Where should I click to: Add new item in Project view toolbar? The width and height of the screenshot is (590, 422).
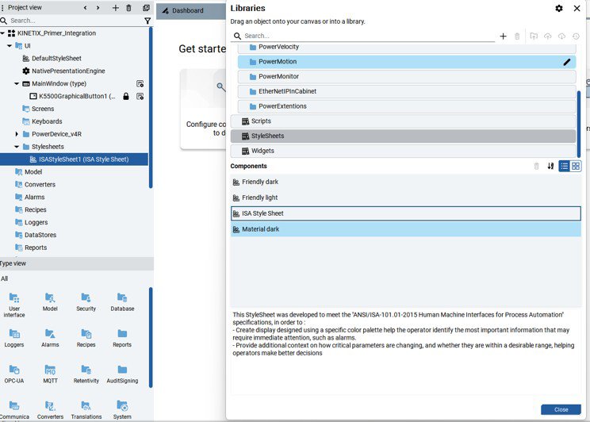(x=116, y=8)
